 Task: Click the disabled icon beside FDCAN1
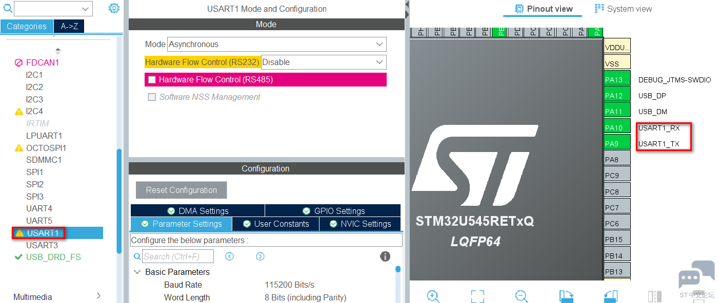[19, 62]
